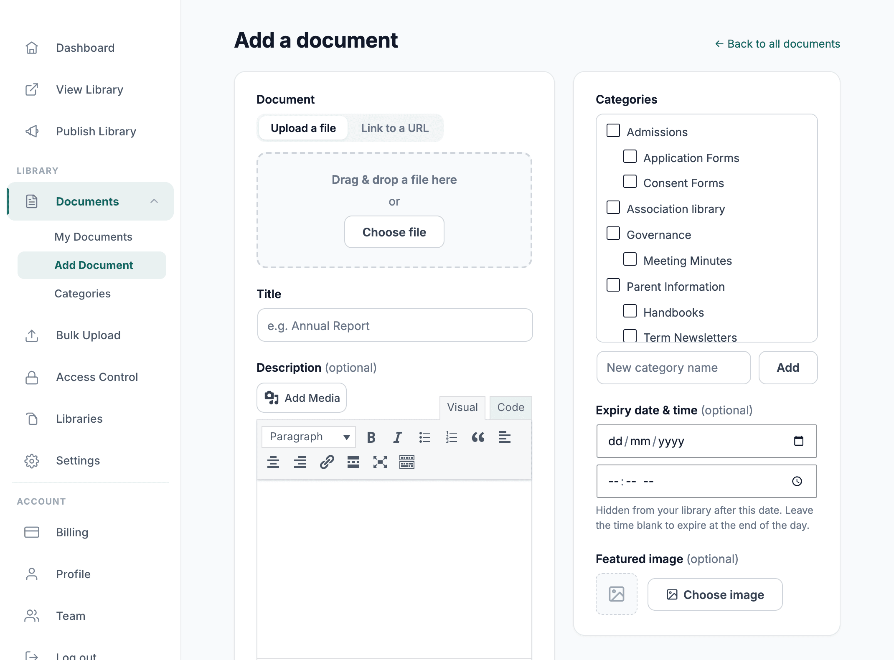Screen dimensions: 894x660
Task: Apply Italic formatting in the editor
Action: coord(398,437)
